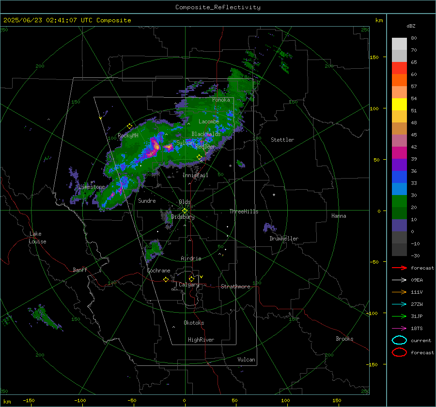Click the Drumheller city label
The height and width of the screenshot is (407, 436).
(284, 239)
